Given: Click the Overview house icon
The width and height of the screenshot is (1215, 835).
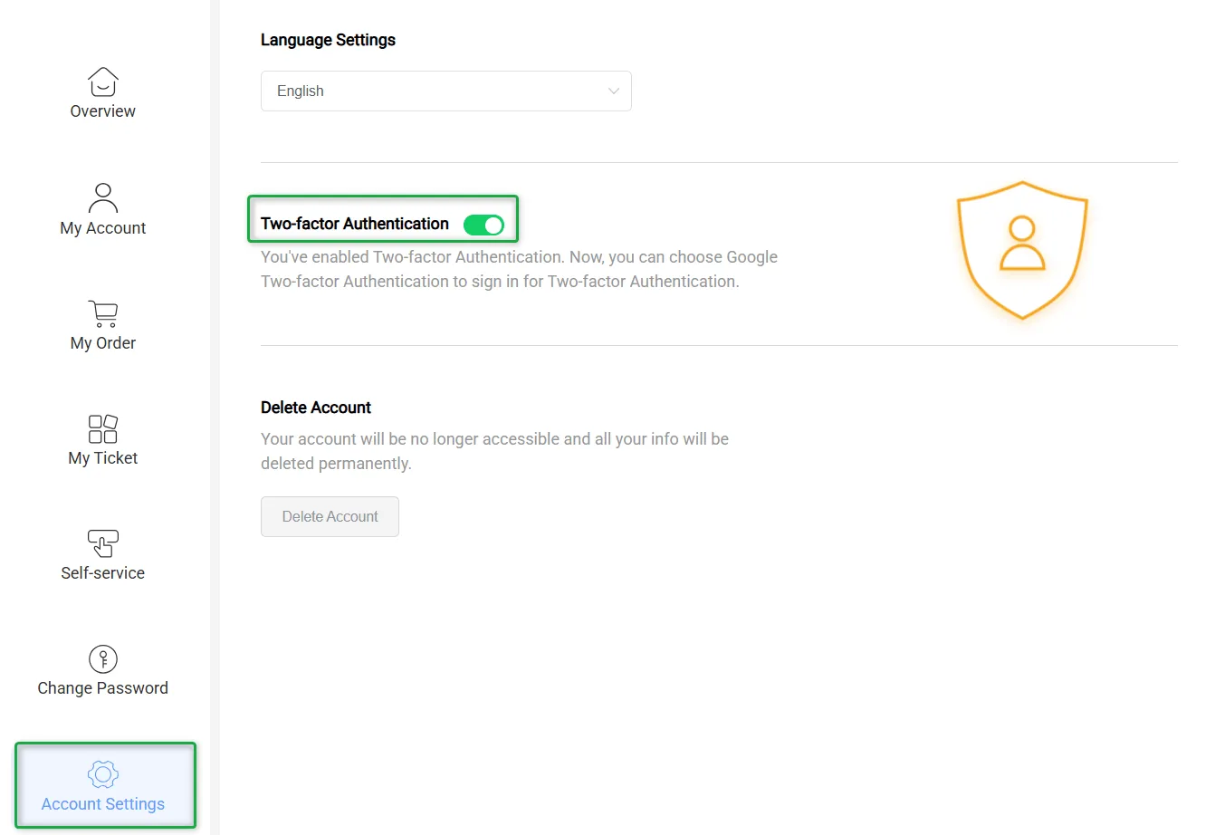Looking at the screenshot, I should coord(102,82).
